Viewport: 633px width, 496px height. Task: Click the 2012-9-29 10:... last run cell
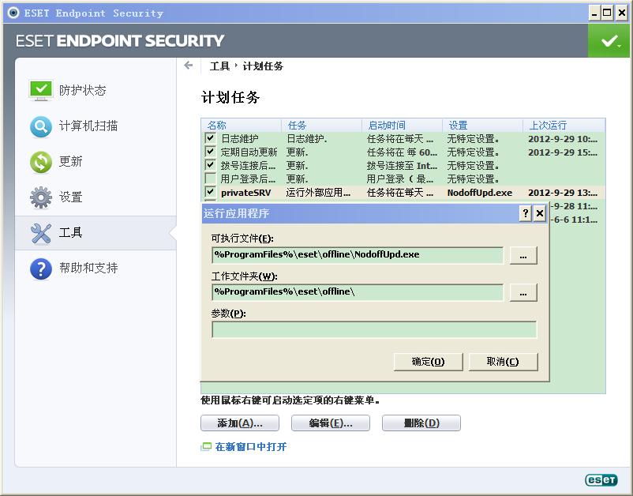563,139
